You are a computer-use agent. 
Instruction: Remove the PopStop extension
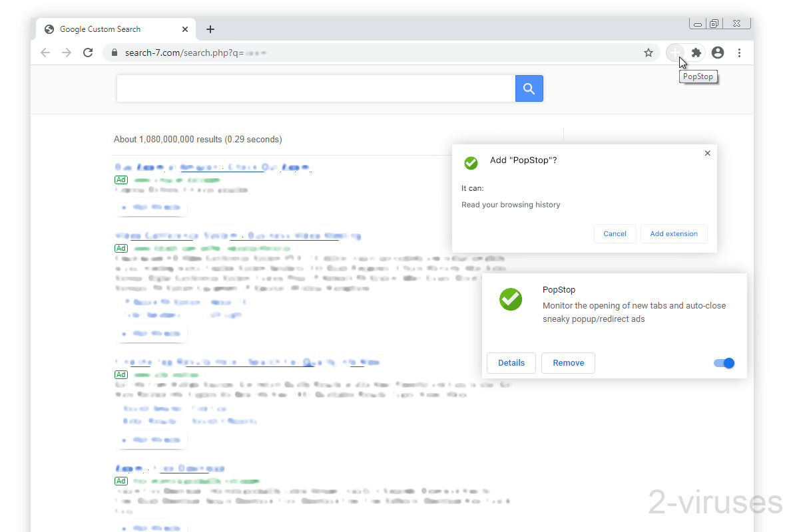(x=568, y=363)
